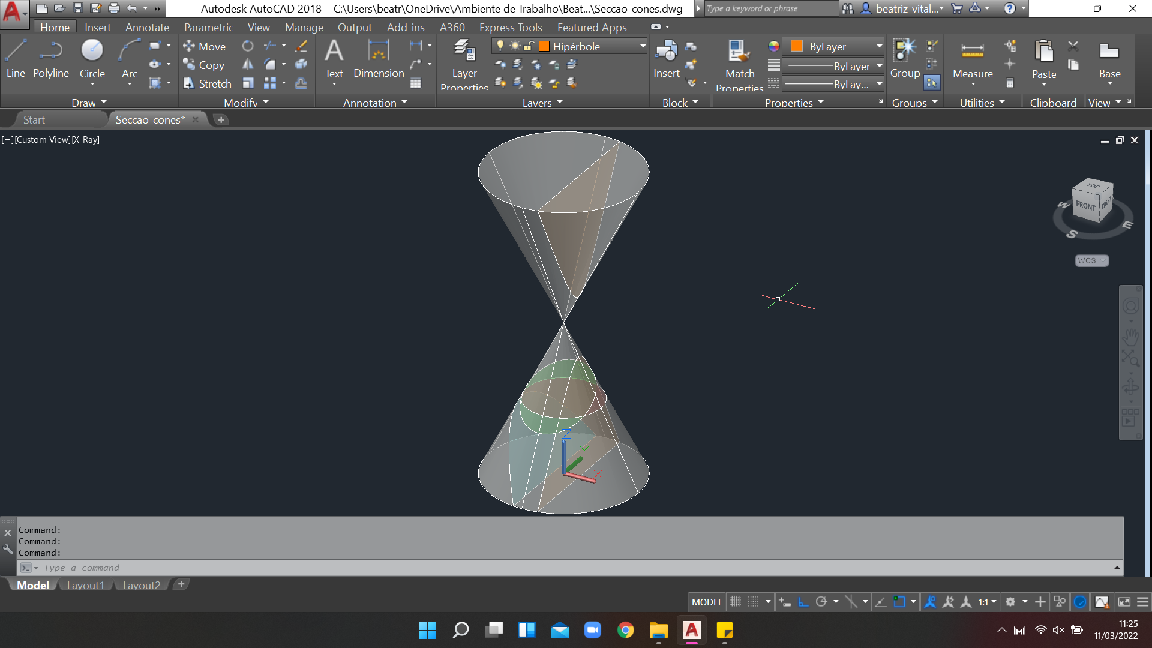Click Match Properties tool
This screenshot has width=1152, height=648.
pos(740,64)
